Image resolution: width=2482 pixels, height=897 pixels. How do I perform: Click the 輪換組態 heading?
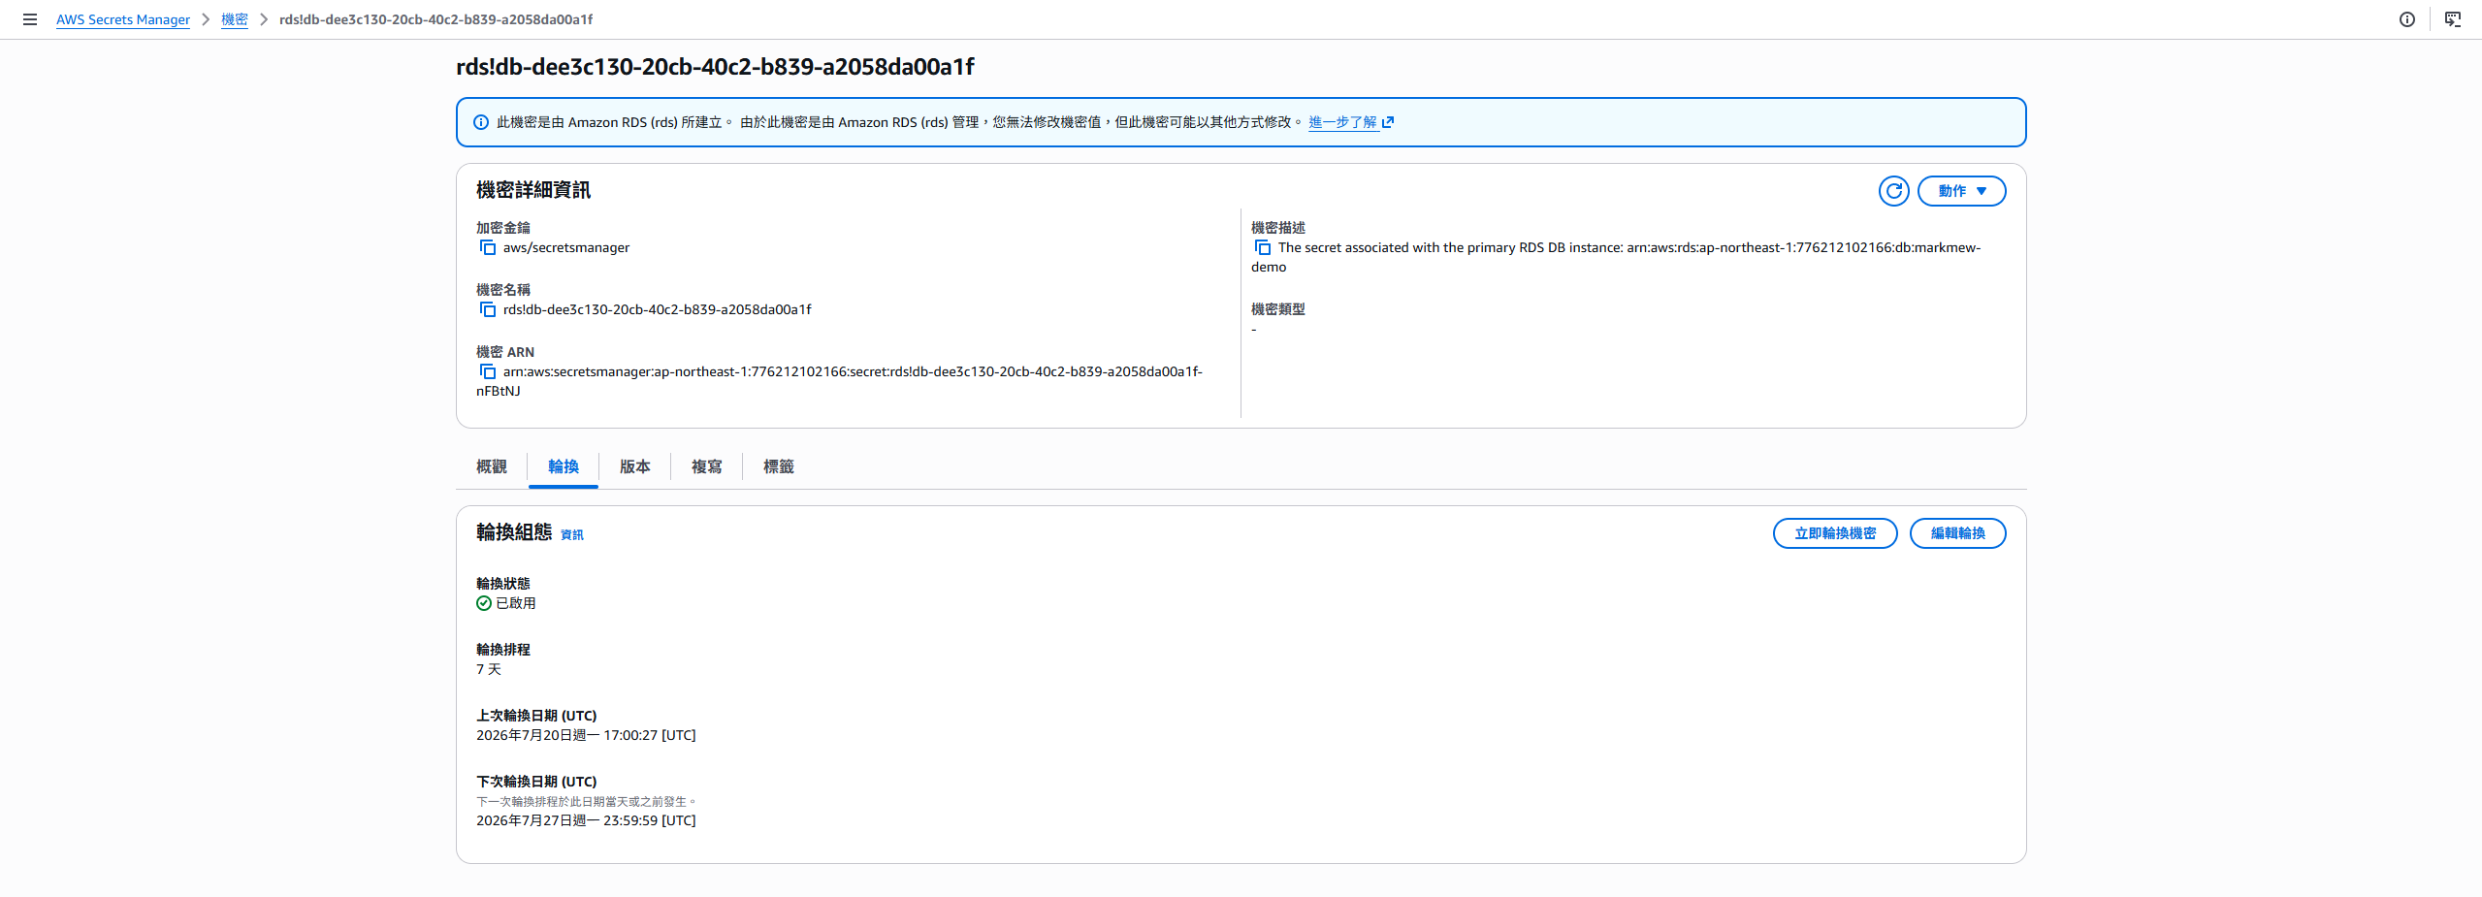(x=514, y=532)
